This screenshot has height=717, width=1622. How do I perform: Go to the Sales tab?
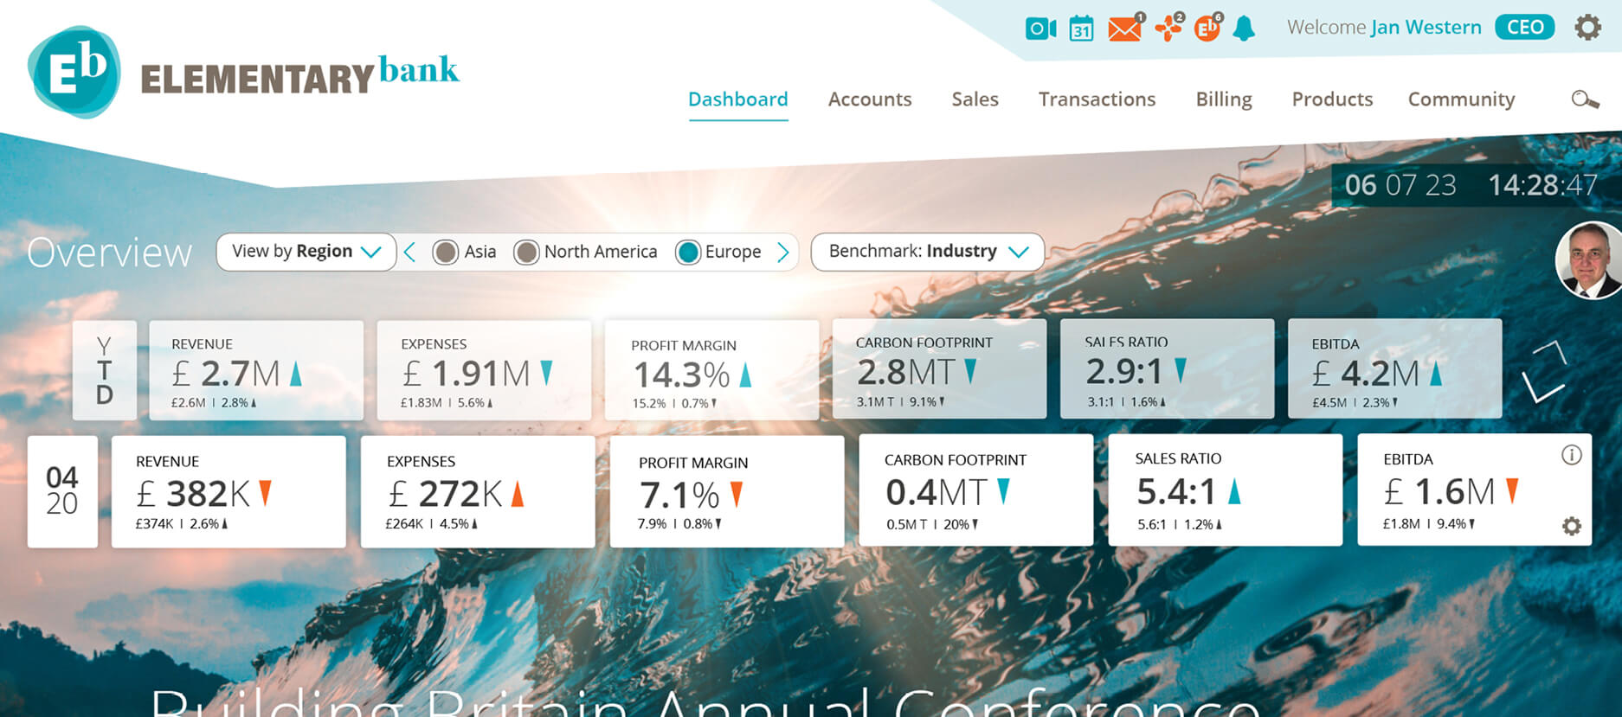click(975, 99)
